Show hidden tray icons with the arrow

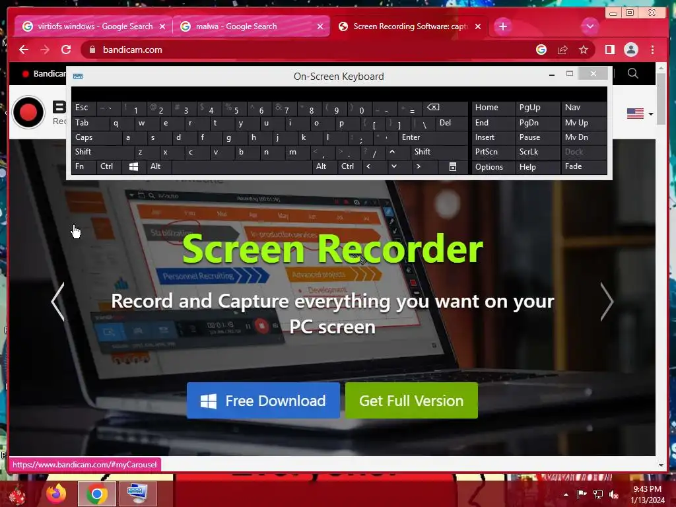tap(566, 494)
